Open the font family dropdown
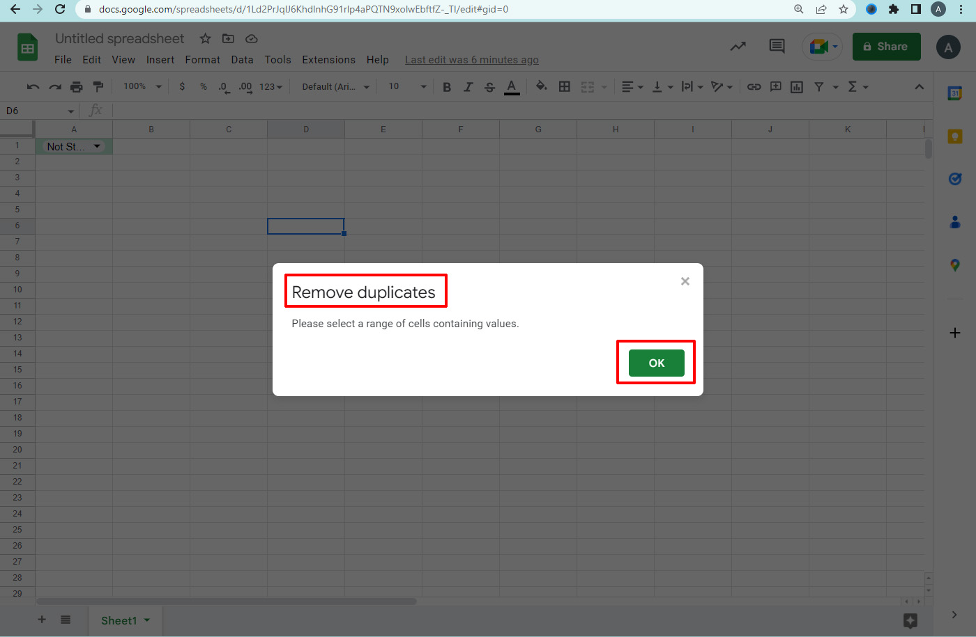The height and width of the screenshot is (637, 976). click(335, 87)
